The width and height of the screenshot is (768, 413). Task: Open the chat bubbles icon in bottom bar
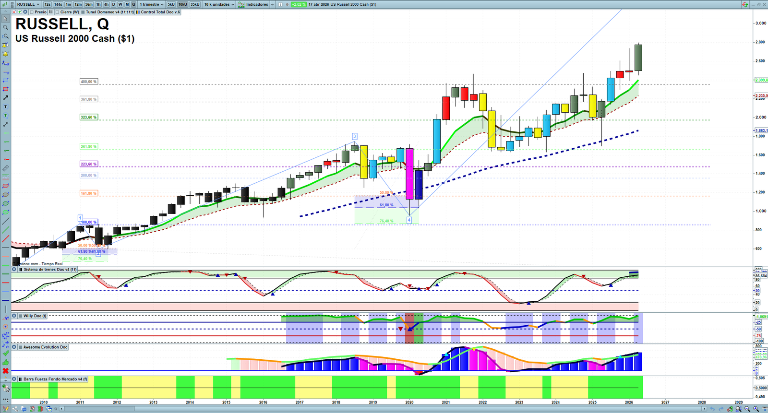tap(24, 409)
